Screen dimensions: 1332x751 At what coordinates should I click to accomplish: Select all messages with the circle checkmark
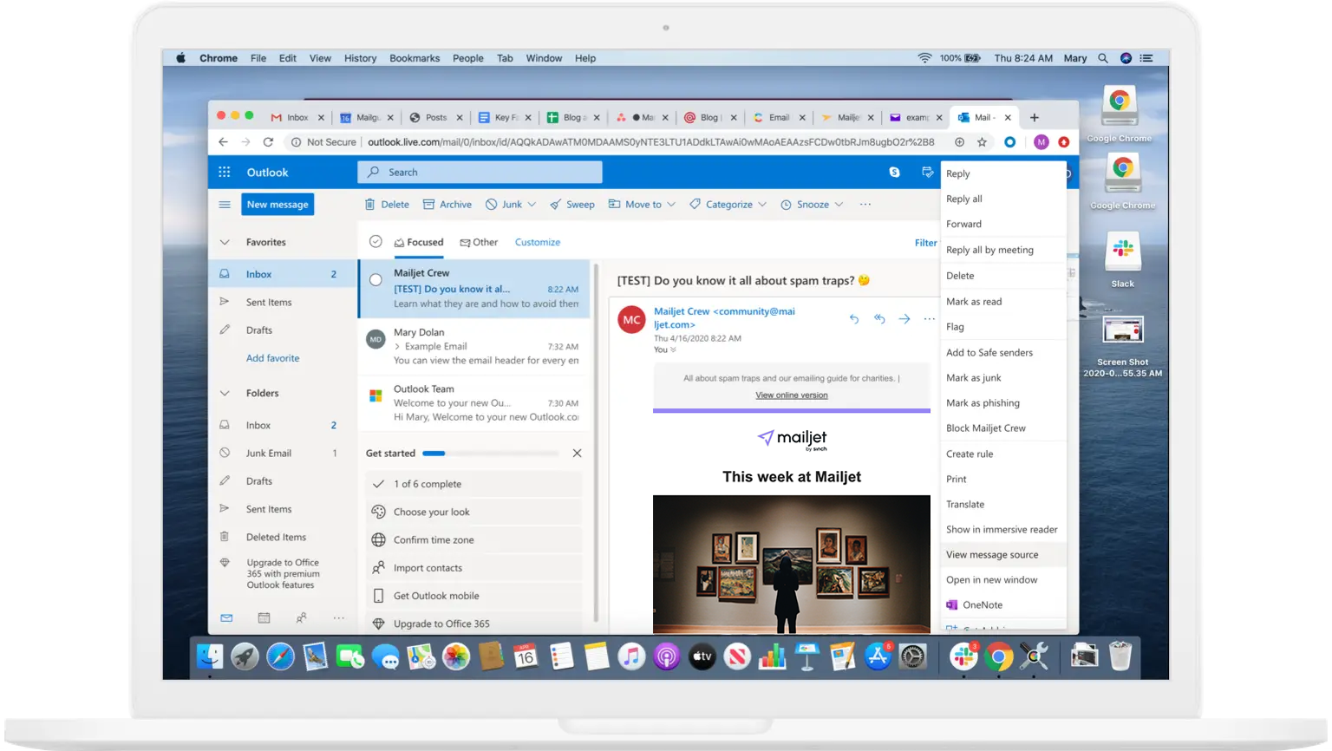point(375,242)
